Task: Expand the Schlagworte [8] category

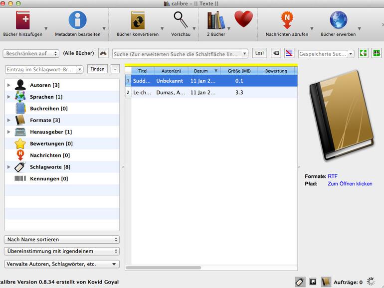Action: (x=9, y=167)
